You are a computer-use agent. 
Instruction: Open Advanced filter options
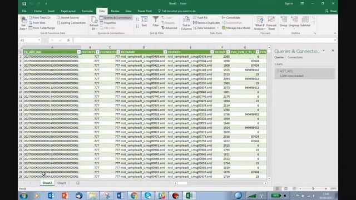tap(169, 28)
